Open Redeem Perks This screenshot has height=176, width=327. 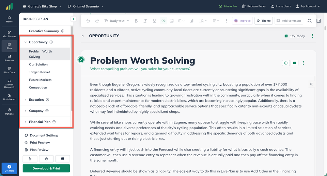[x=253, y=6]
